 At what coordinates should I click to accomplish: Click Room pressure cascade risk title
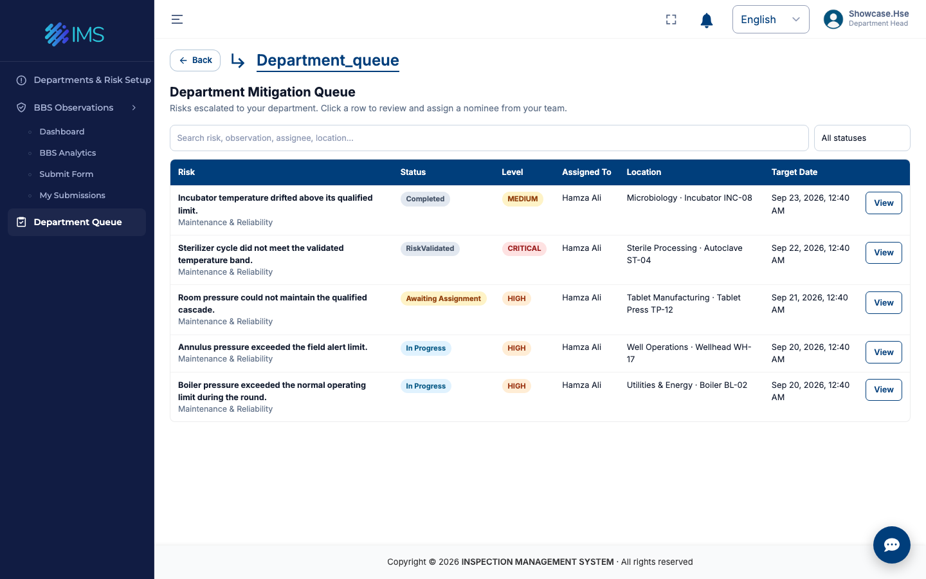(273, 304)
